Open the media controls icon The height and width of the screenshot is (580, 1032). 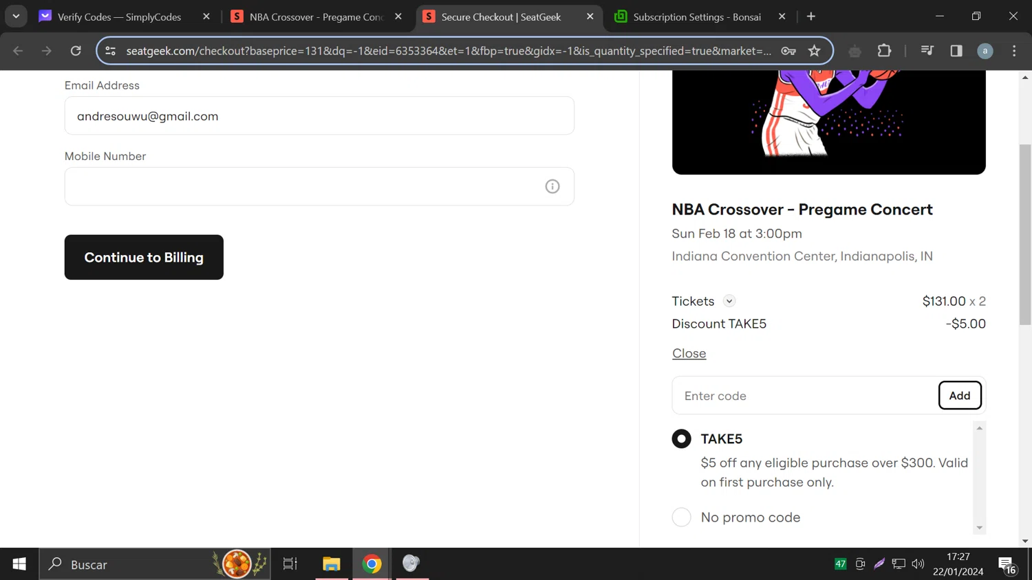(927, 51)
